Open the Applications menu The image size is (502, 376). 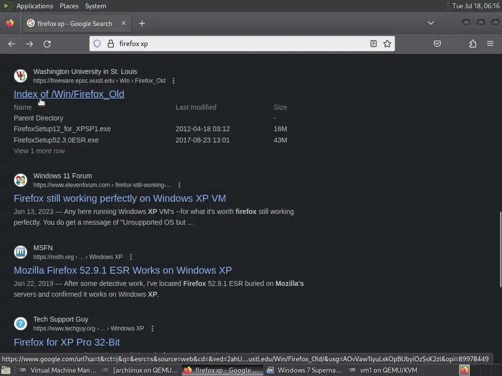point(35,6)
